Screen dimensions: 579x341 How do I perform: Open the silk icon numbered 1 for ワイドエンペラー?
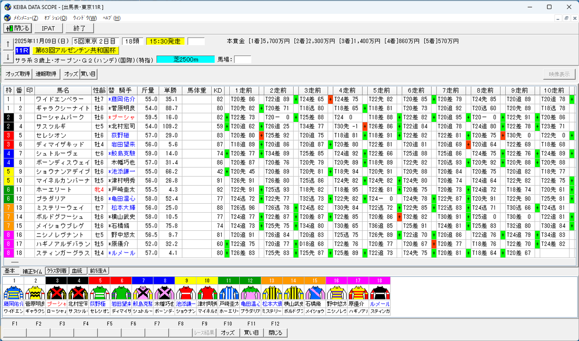[14, 292]
